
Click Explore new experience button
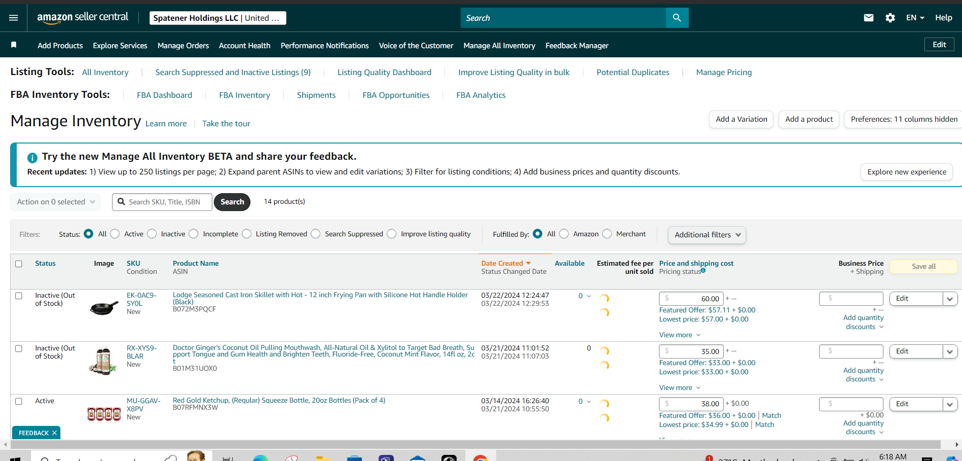tap(907, 172)
